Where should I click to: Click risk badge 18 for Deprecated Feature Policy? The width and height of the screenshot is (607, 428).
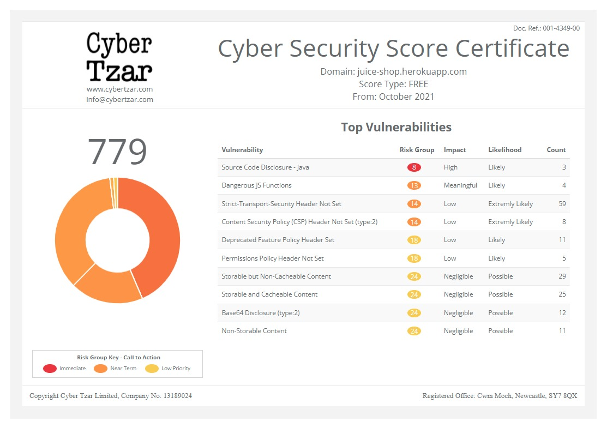[414, 240]
